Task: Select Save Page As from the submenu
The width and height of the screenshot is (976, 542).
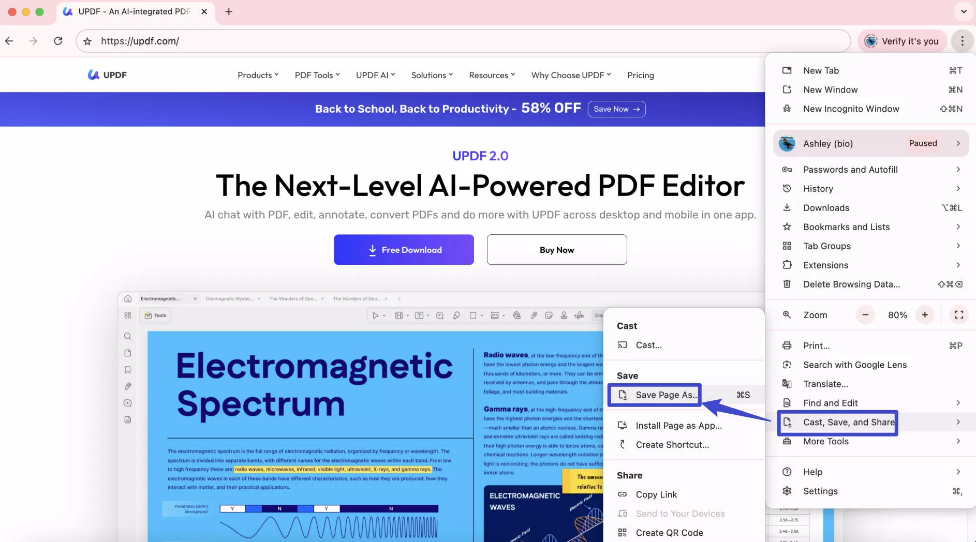Action: point(666,395)
